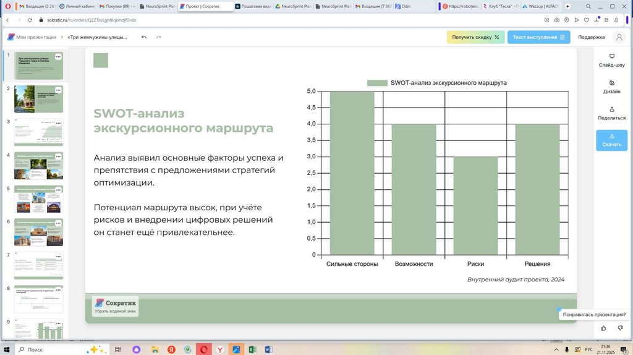Viewport: 633px width, 355px height.
Task: Expand the options menu on slide 4
Action: 58,156
